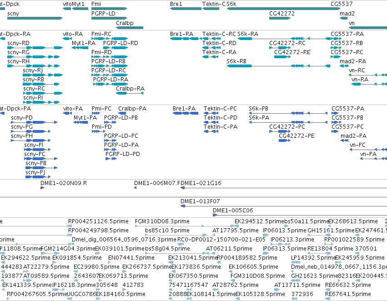Select the DME1-005C06 clone feature
The image size is (387, 301).
[300, 215]
